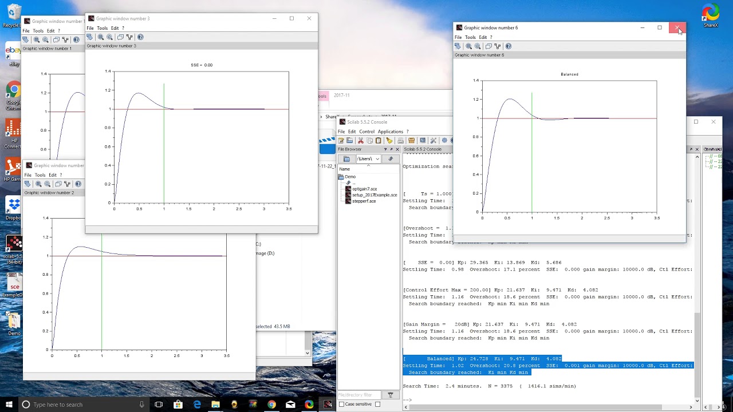
Task: Cut scissors icon in Scilab Console toolbar
Action: point(361,140)
